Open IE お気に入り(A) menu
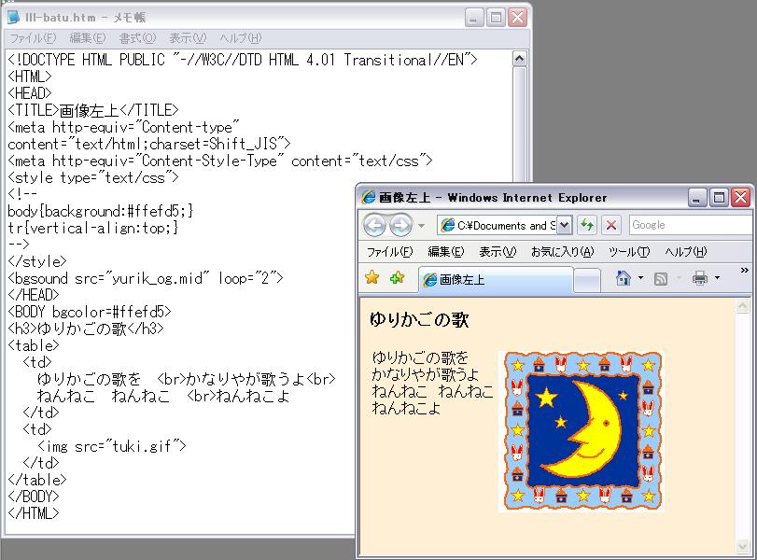The image size is (757, 560). click(x=563, y=251)
